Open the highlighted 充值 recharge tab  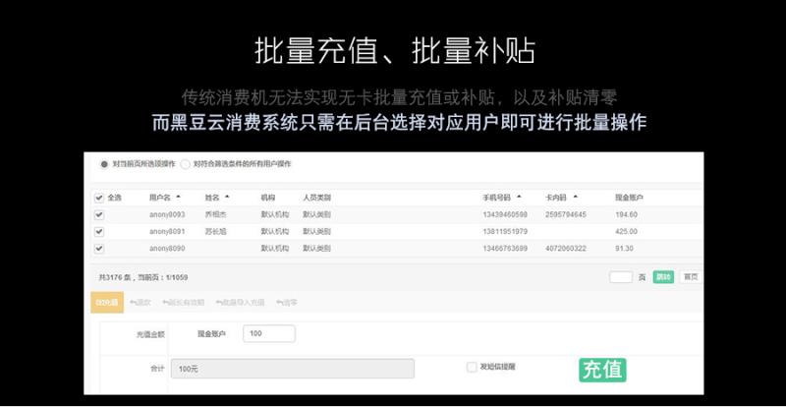107,303
